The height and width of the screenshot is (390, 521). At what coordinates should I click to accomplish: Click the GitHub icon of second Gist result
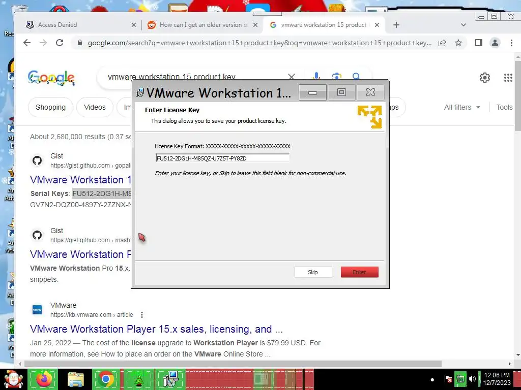(x=37, y=235)
